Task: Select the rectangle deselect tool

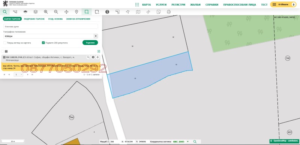Action: (97, 12)
